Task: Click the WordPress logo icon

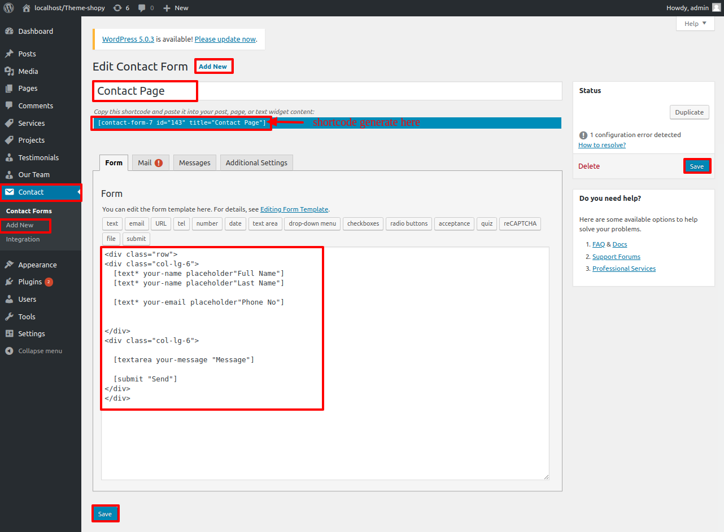Action: coord(8,8)
